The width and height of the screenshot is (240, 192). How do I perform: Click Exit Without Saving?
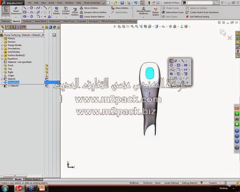click(197, 17)
